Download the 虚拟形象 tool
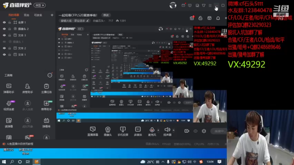 (x=28, y=123)
